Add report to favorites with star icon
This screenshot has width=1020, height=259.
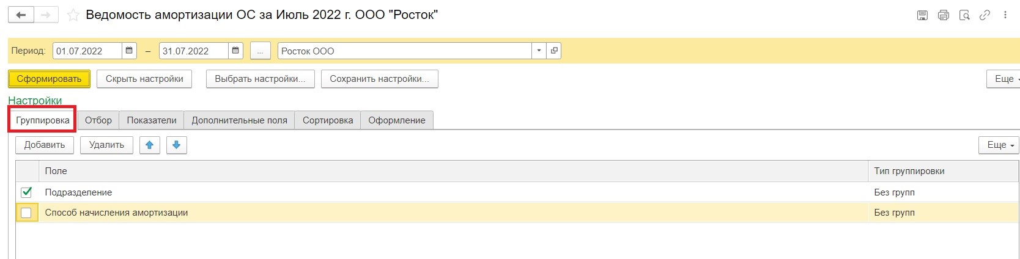point(73,15)
